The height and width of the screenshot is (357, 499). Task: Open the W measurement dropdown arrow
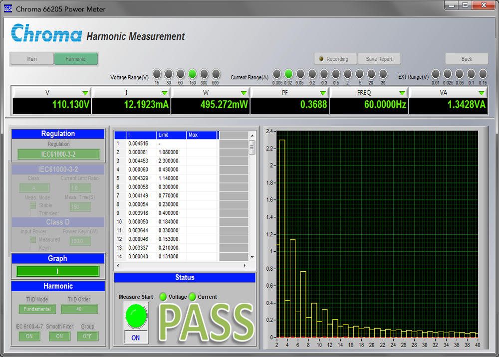[244, 93]
